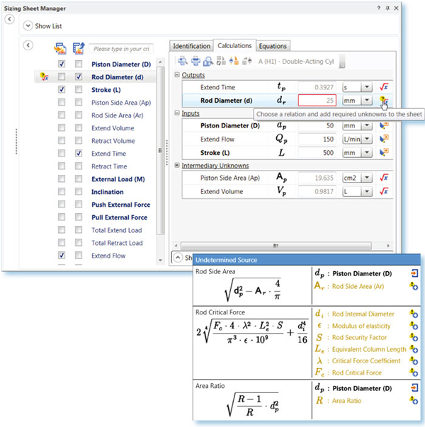
Task: Click the formula icon on the Extend Time row
Action: [384, 87]
